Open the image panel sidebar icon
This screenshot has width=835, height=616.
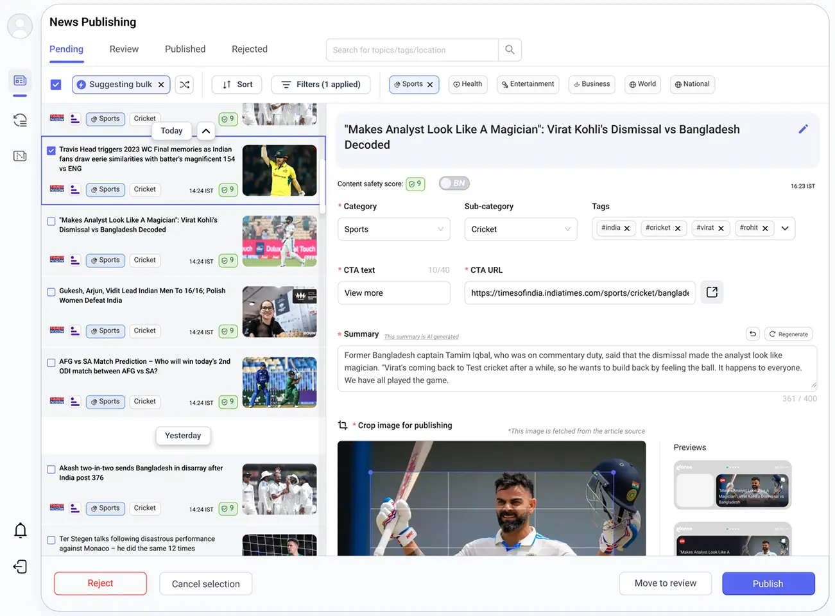(x=20, y=156)
